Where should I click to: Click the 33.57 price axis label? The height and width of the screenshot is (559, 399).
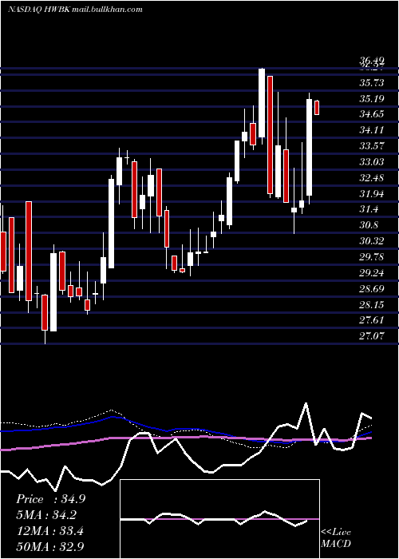pyautogui.click(x=371, y=146)
